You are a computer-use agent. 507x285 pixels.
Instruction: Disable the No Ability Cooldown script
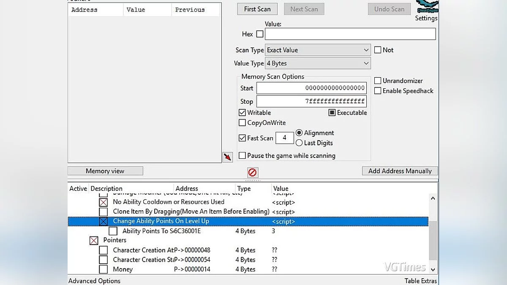(104, 202)
